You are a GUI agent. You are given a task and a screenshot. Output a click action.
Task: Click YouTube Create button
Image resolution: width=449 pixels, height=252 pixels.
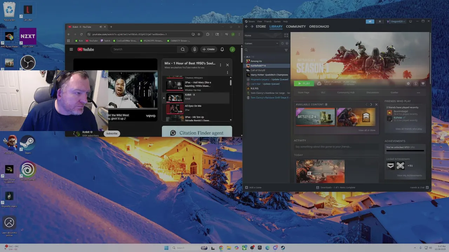[x=208, y=49]
